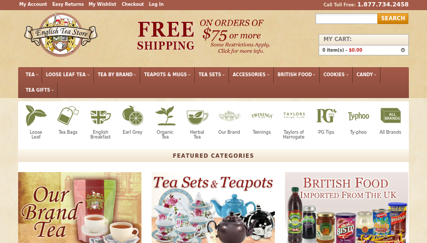Open the PG Tips brand icon
The height and width of the screenshot is (243, 427).
click(326, 116)
